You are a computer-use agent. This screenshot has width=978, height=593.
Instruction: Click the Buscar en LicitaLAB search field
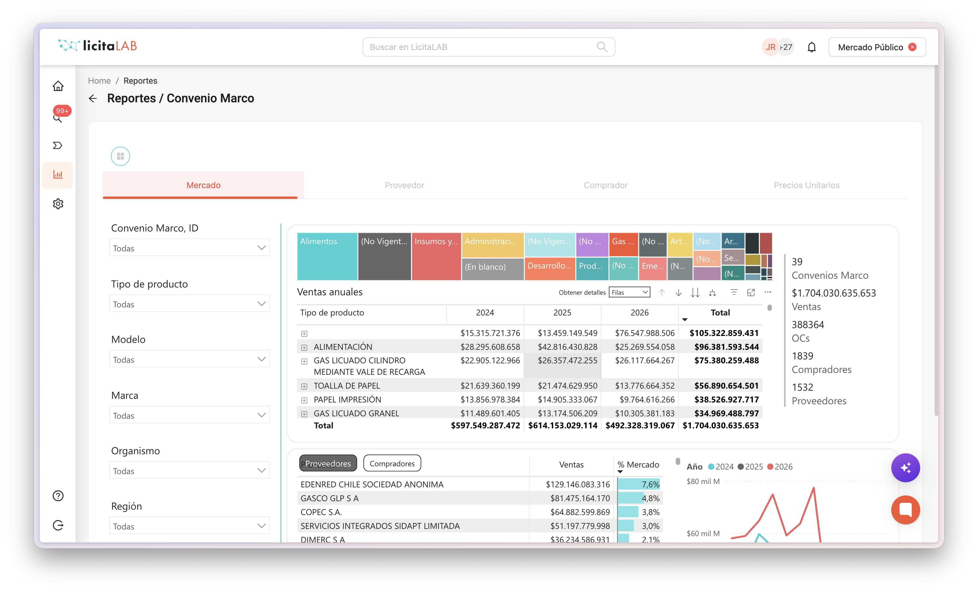point(489,47)
